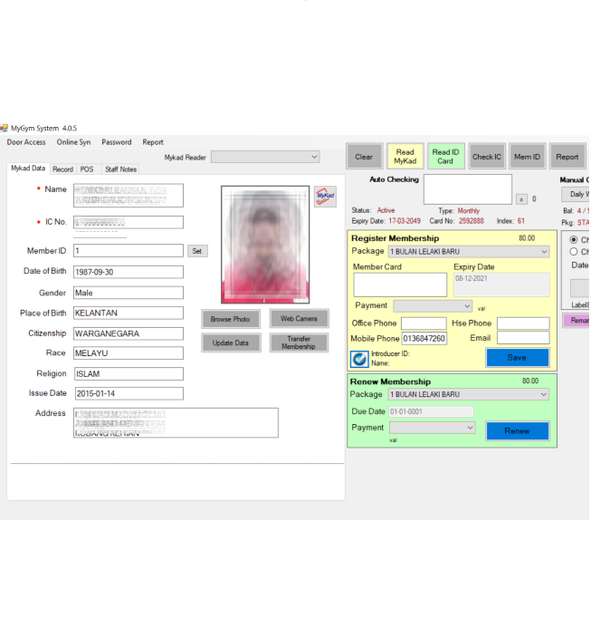Click the Due Date field 01-01-0001
The width and height of the screenshot is (591, 637).
431,411
